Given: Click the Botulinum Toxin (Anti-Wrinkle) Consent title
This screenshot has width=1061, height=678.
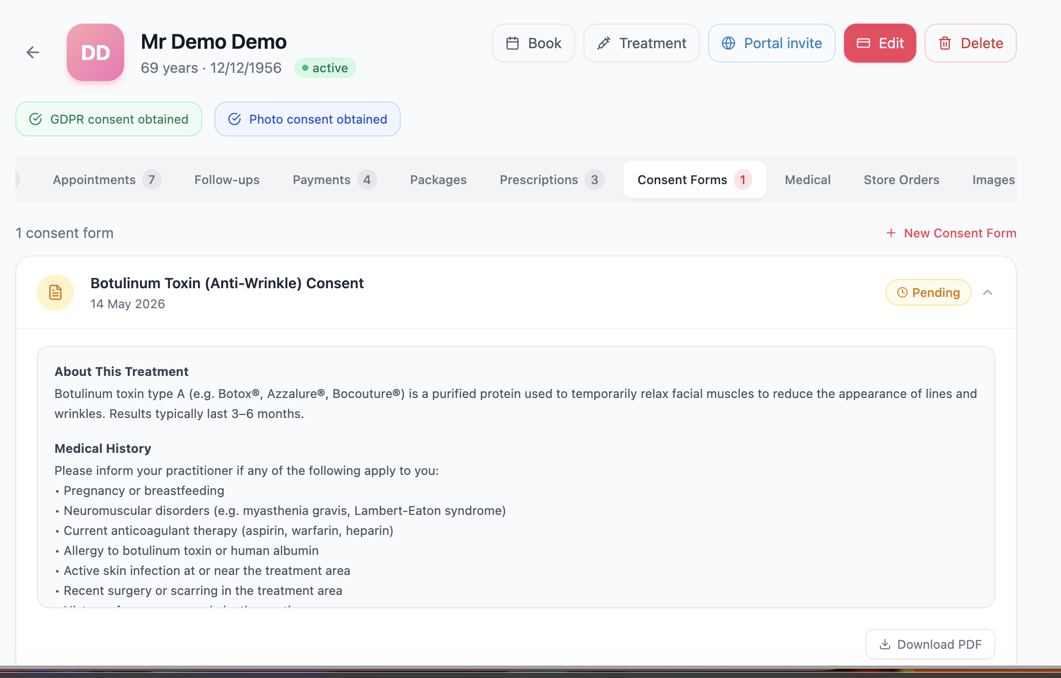Looking at the screenshot, I should click(x=227, y=283).
